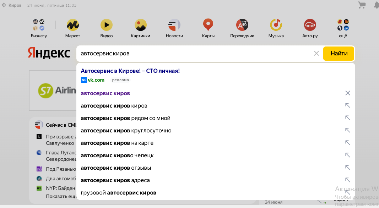Open the Картинки service icon
Image resolution: width=379 pixels, height=208 pixels.
tap(140, 25)
